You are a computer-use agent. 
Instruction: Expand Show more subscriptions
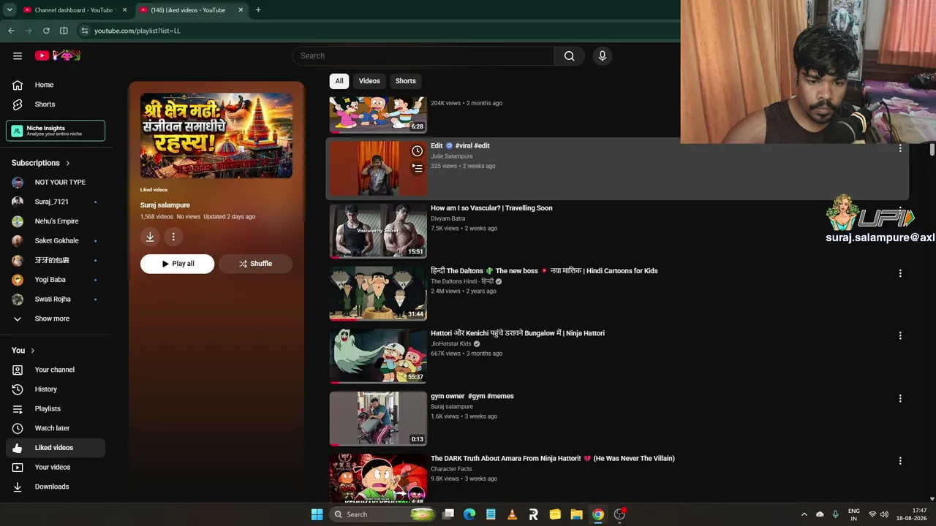pyautogui.click(x=56, y=319)
